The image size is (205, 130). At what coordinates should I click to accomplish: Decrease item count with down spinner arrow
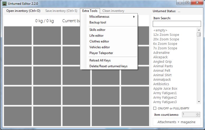(198, 115)
